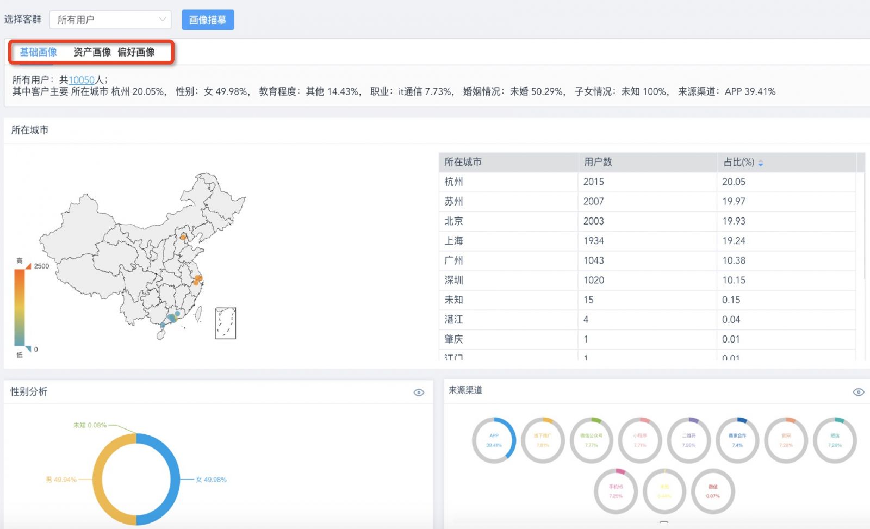The image size is (870, 529).
Task: Click the 画像描摹 button
Action: coord(208,19)
